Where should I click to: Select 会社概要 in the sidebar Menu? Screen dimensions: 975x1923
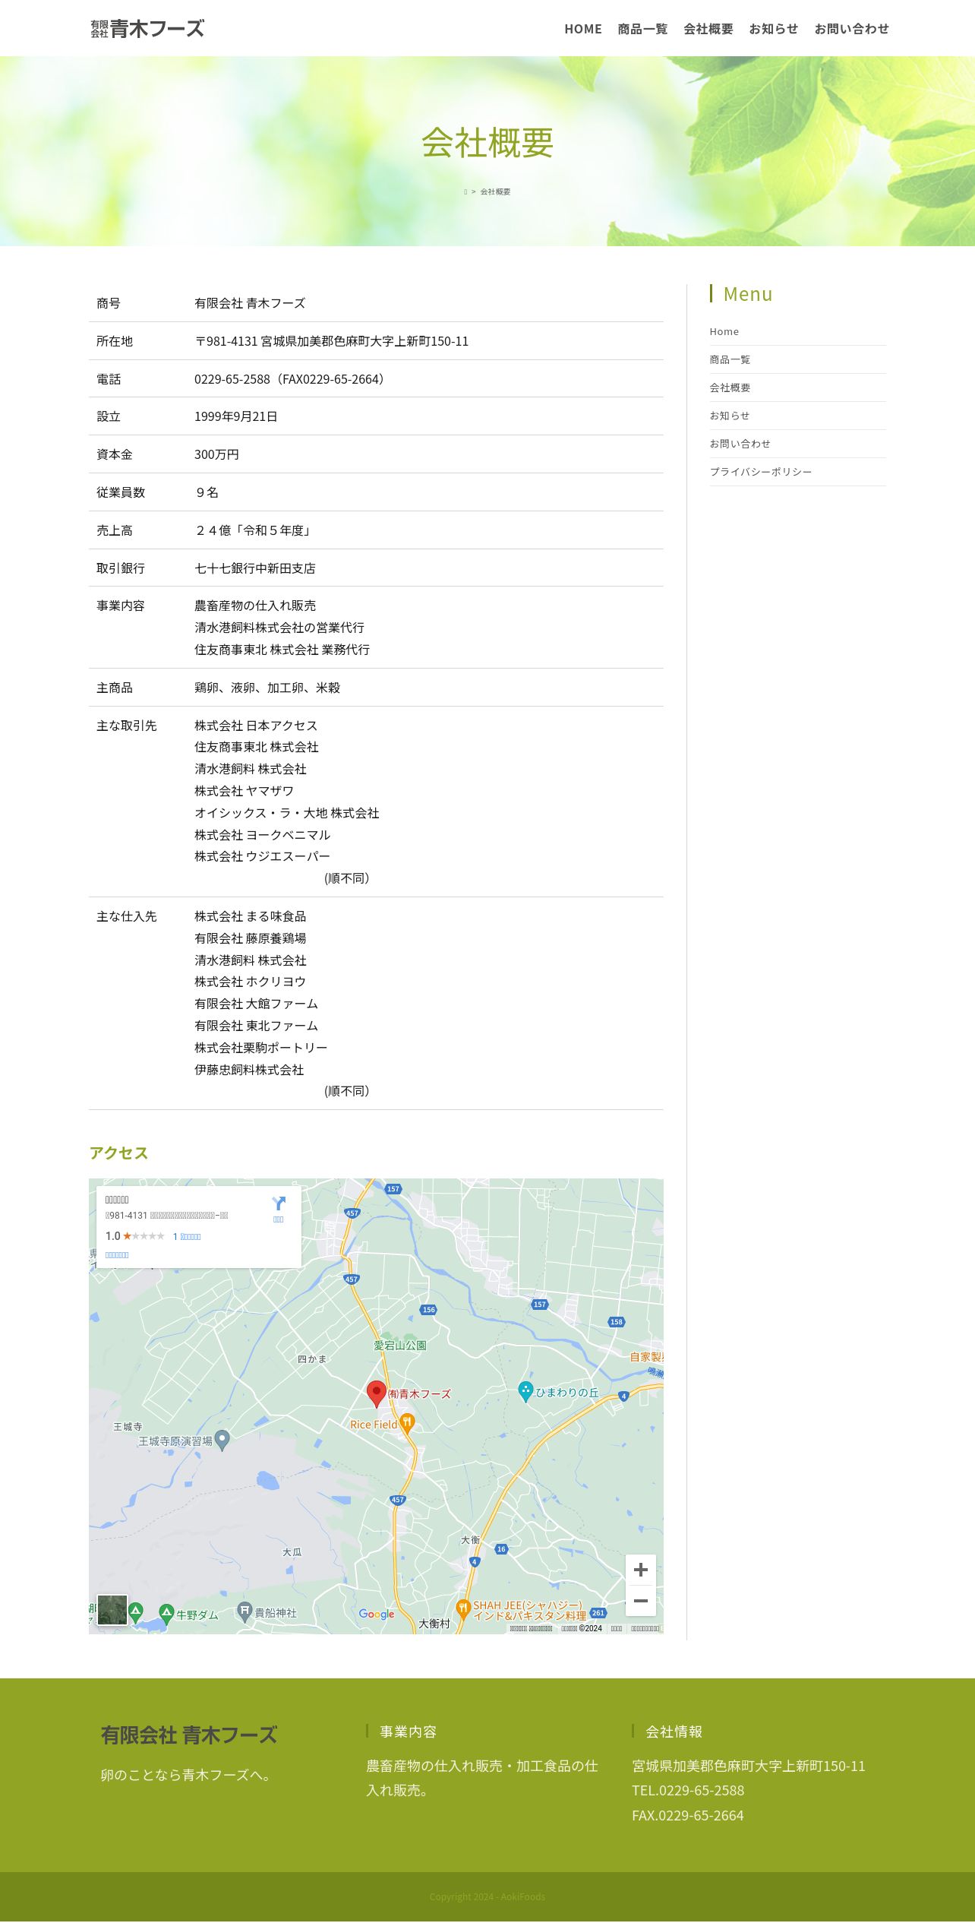730,388
